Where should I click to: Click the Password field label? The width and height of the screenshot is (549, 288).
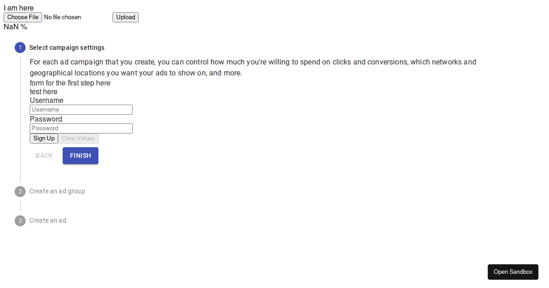(x=46, y=119)
